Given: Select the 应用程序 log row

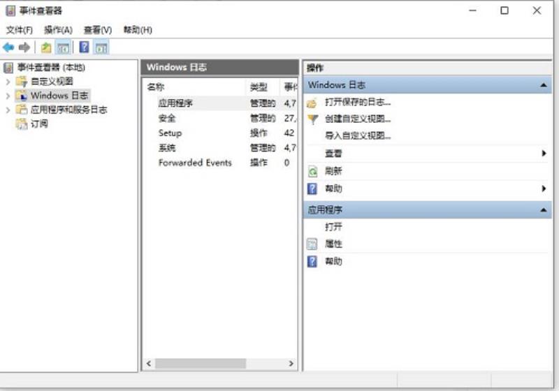Looking at the screenshot, I should tap(219, 103).
